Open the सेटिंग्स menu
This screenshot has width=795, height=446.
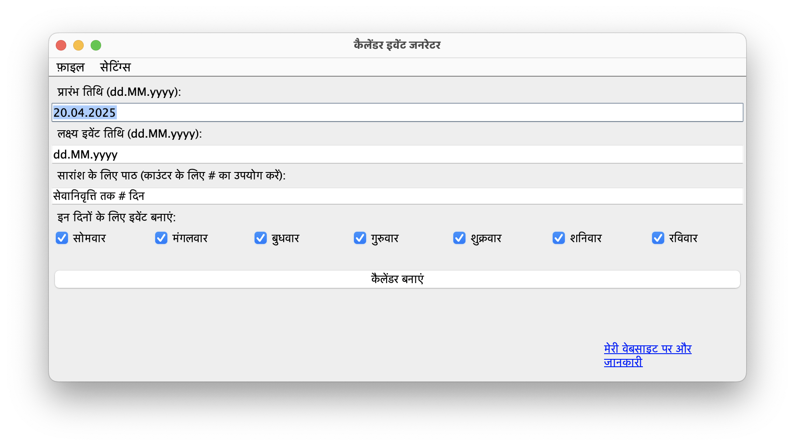[115, 67]
